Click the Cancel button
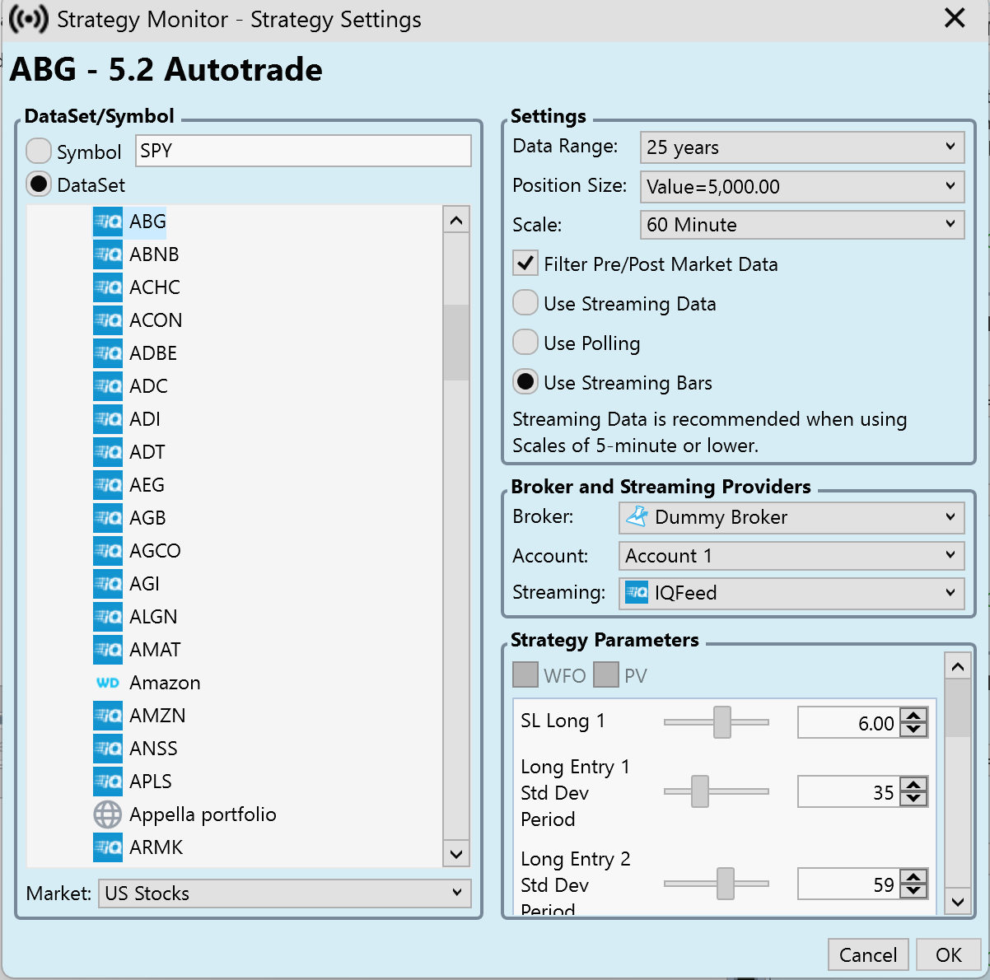The height and width of the screenshot is (980, 990). 867,954
